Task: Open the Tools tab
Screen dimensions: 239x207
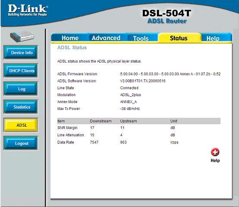Action: click(141, 38)
